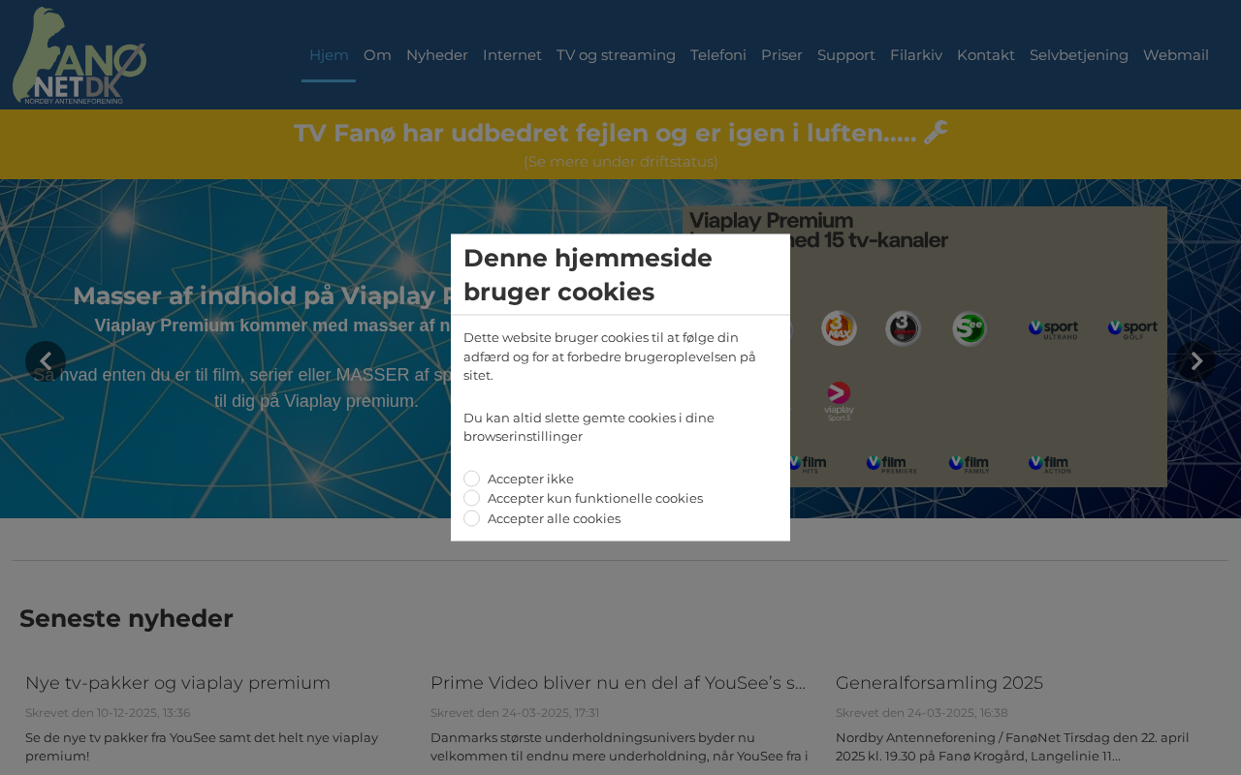Click the V Film Premiere logo
The width and height of the screenshot is (1241, 775).
(892, 464)
